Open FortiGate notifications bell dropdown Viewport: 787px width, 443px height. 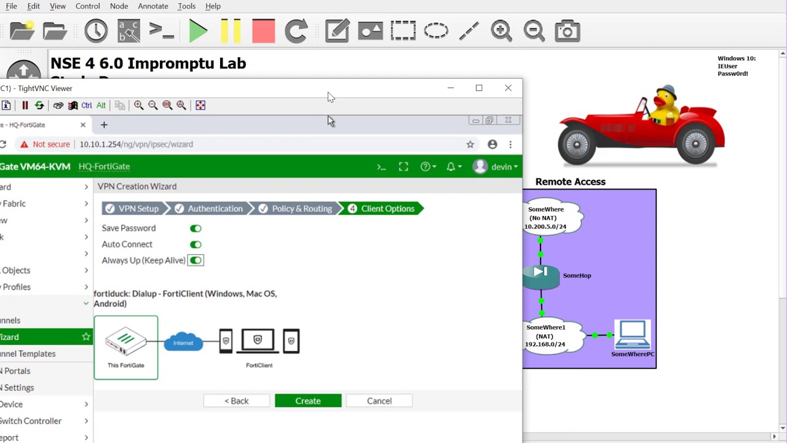(x=454, y=167)
